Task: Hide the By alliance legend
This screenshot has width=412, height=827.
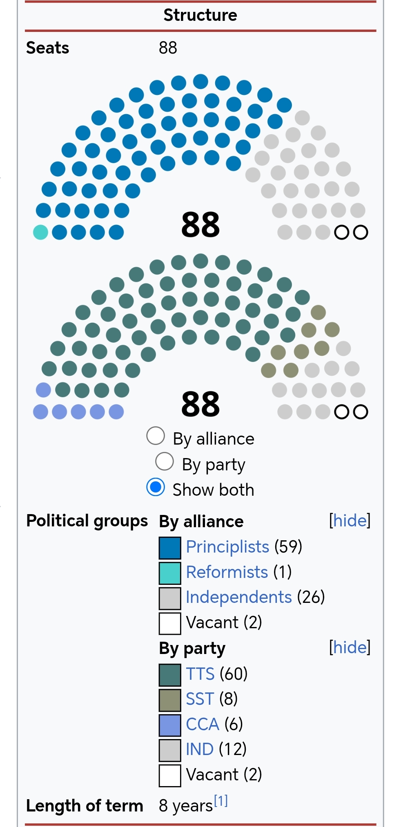Action: [x=350, y=521]
